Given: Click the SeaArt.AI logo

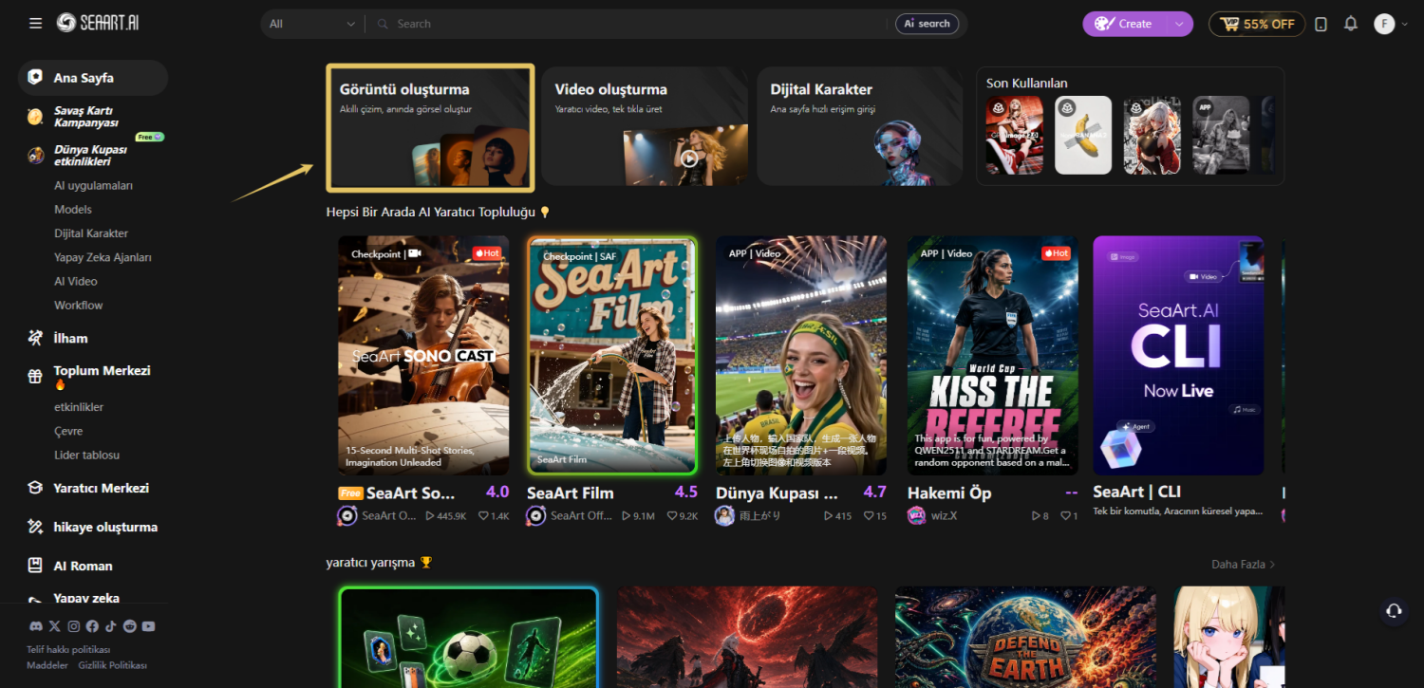Looking at the screenshot, I should click(98, 23).
